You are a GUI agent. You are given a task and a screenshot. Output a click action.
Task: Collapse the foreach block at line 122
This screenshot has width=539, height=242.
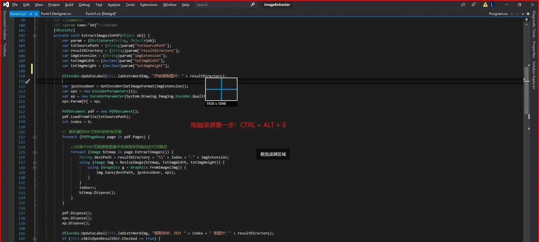pyautogui.click(x=35, y=137)
